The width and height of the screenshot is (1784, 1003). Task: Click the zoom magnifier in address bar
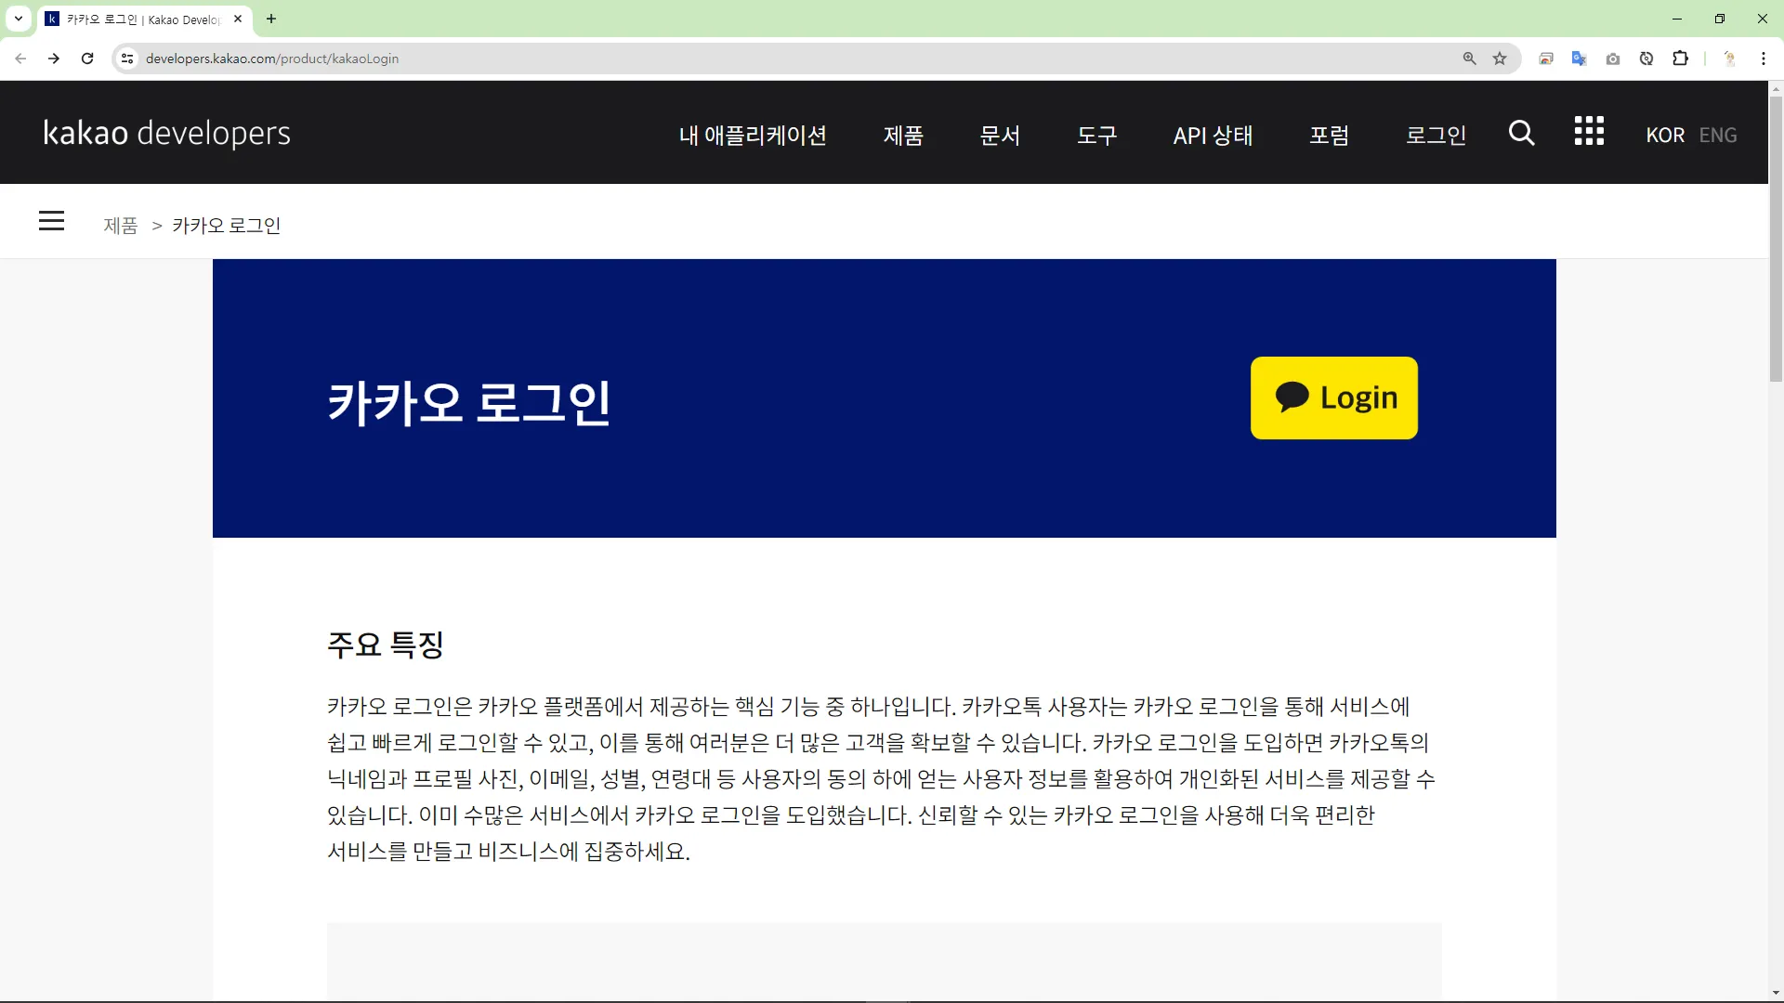1469,59
